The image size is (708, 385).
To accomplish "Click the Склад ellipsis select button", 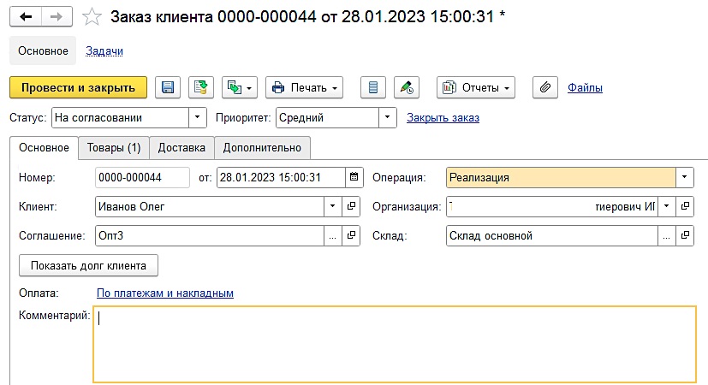I will [x=666, y=235].
